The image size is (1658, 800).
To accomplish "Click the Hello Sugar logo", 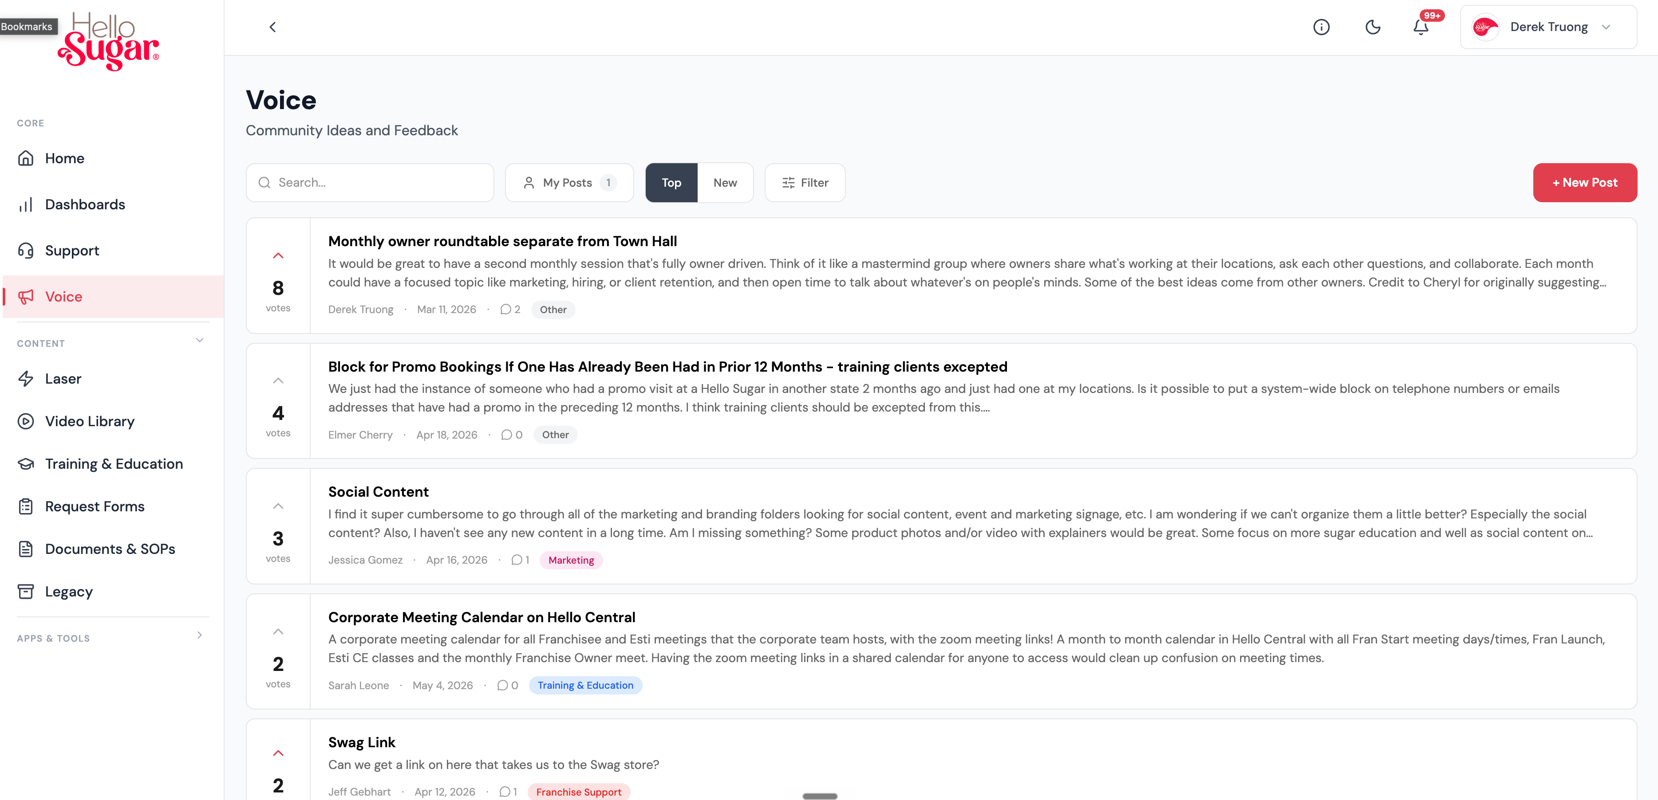I will [x=109, y=41].
